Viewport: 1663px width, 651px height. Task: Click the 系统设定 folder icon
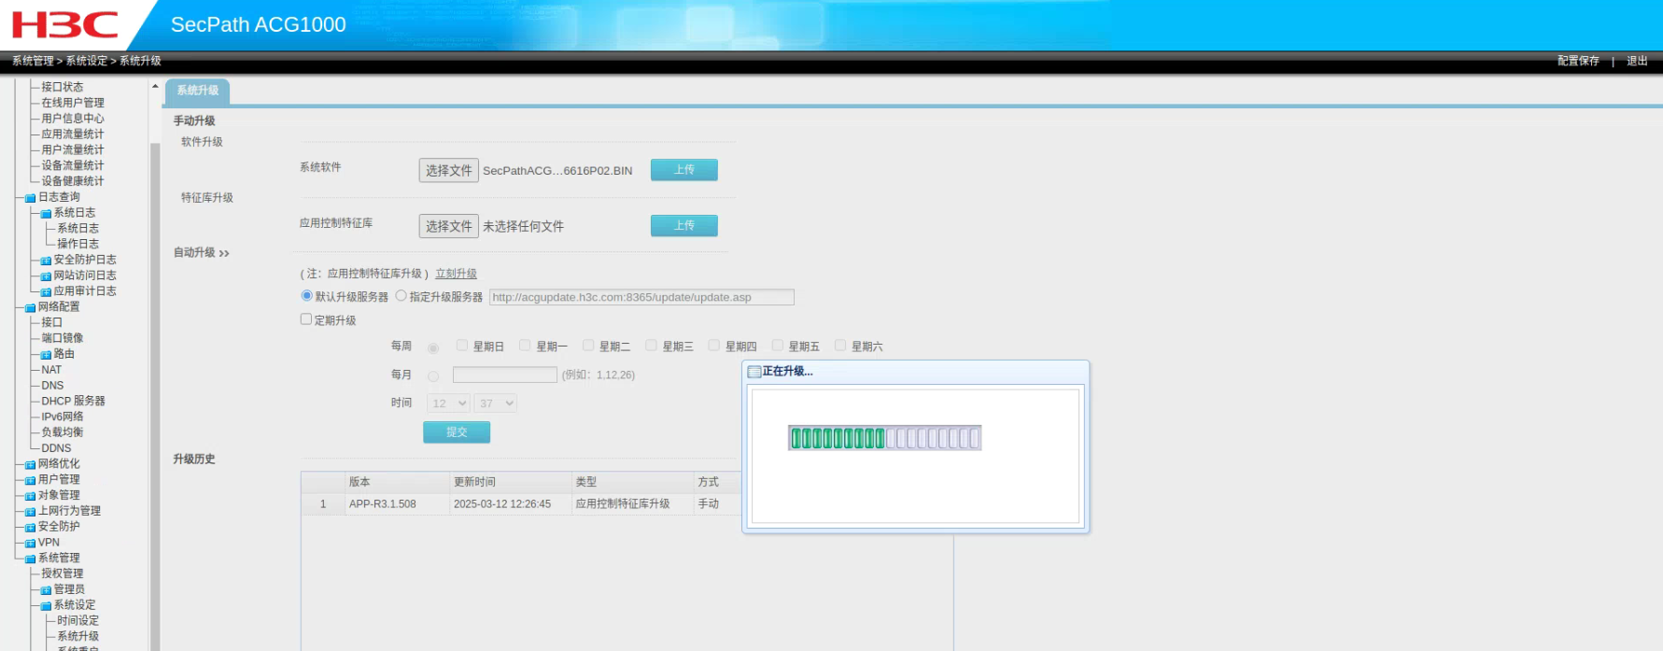point(46,605)
